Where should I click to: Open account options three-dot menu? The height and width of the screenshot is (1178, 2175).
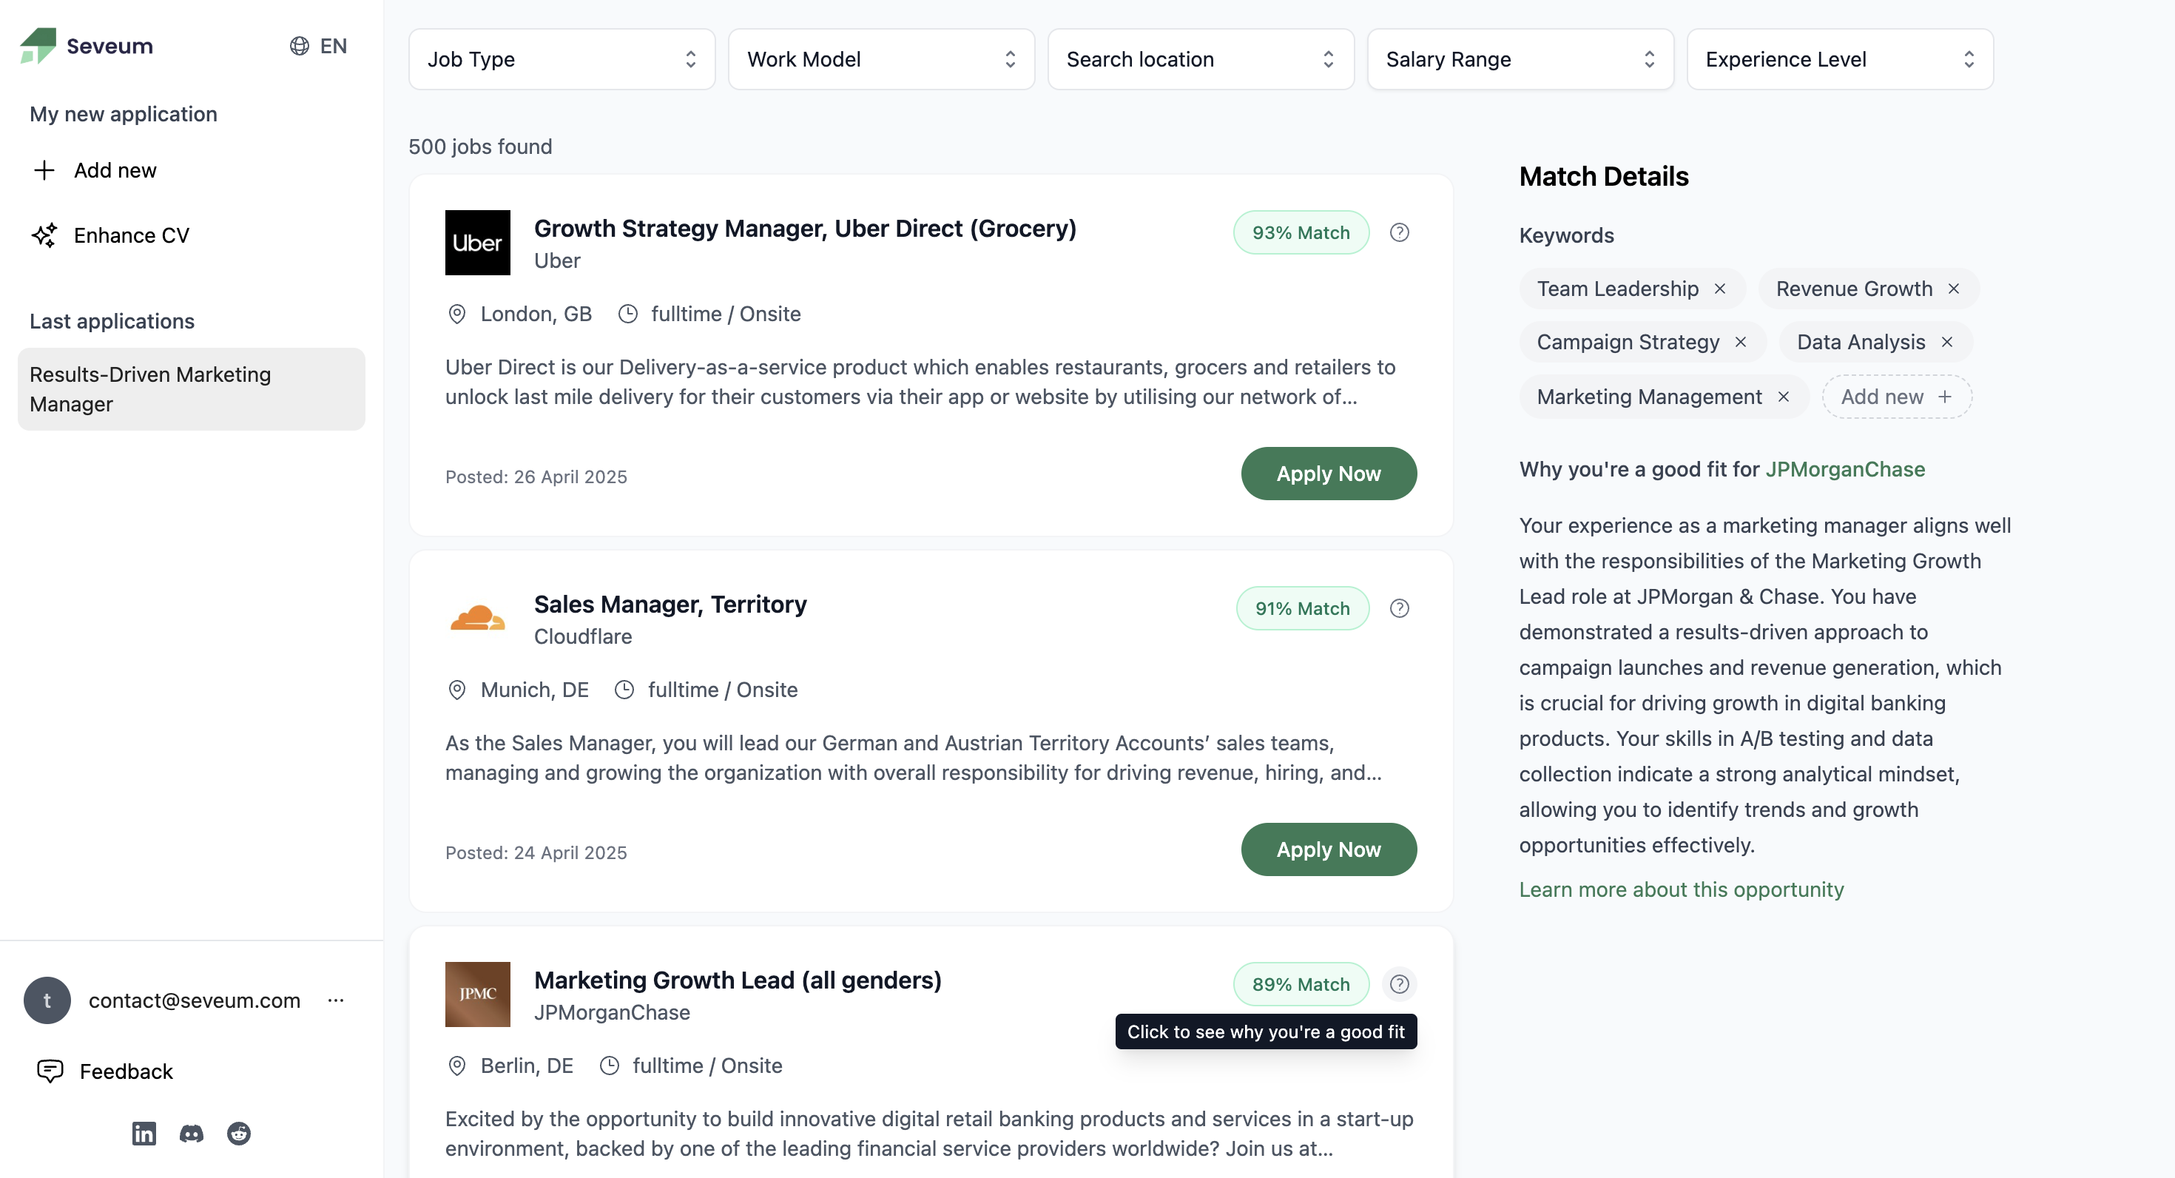pyautogui.click(x=336, y=1000)
